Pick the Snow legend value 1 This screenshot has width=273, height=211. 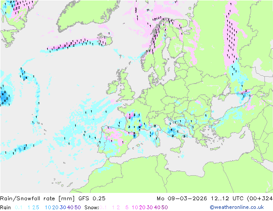coord(113,208)
